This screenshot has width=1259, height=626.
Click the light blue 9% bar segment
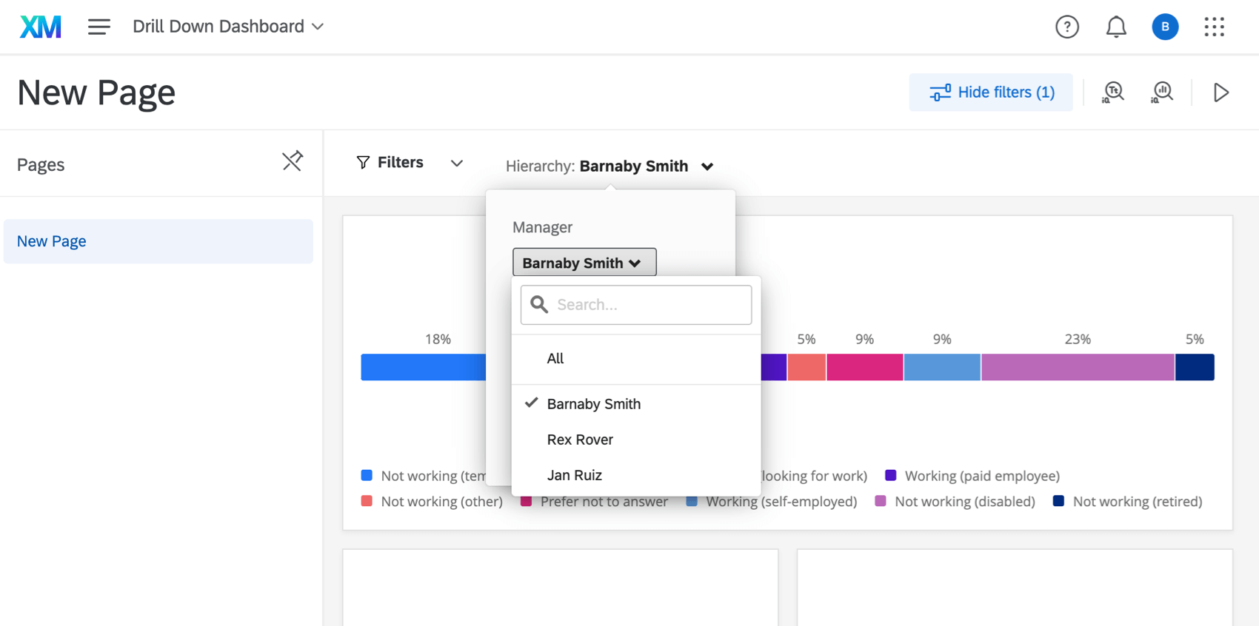click(x=942, y=367)
